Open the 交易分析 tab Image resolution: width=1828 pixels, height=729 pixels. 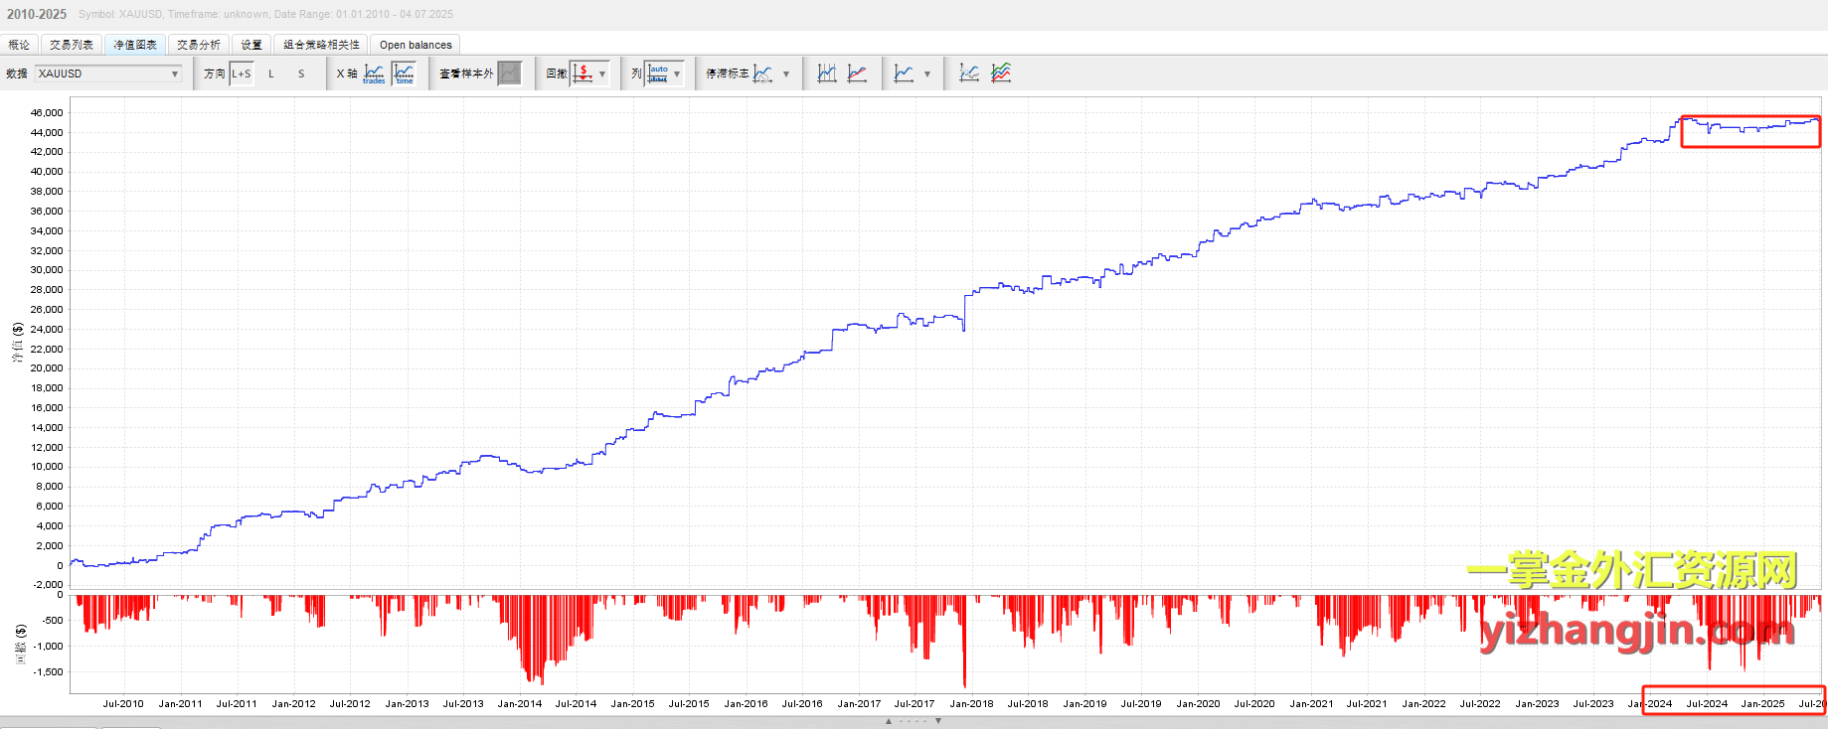199,45
